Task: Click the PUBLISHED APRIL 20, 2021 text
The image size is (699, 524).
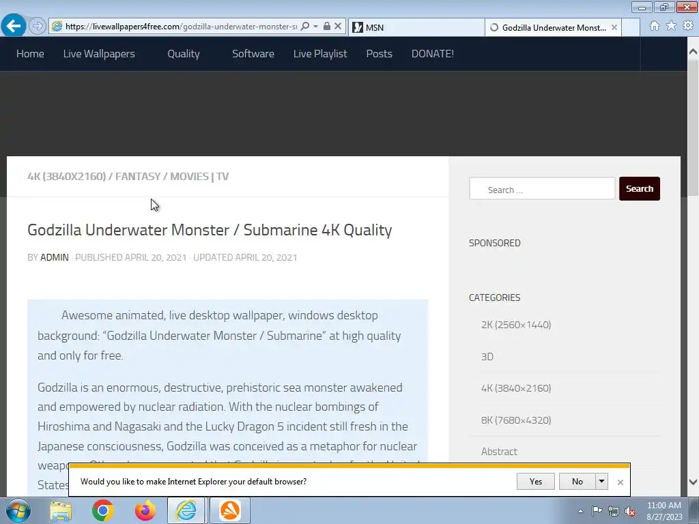Action: (x=130, y=257)
